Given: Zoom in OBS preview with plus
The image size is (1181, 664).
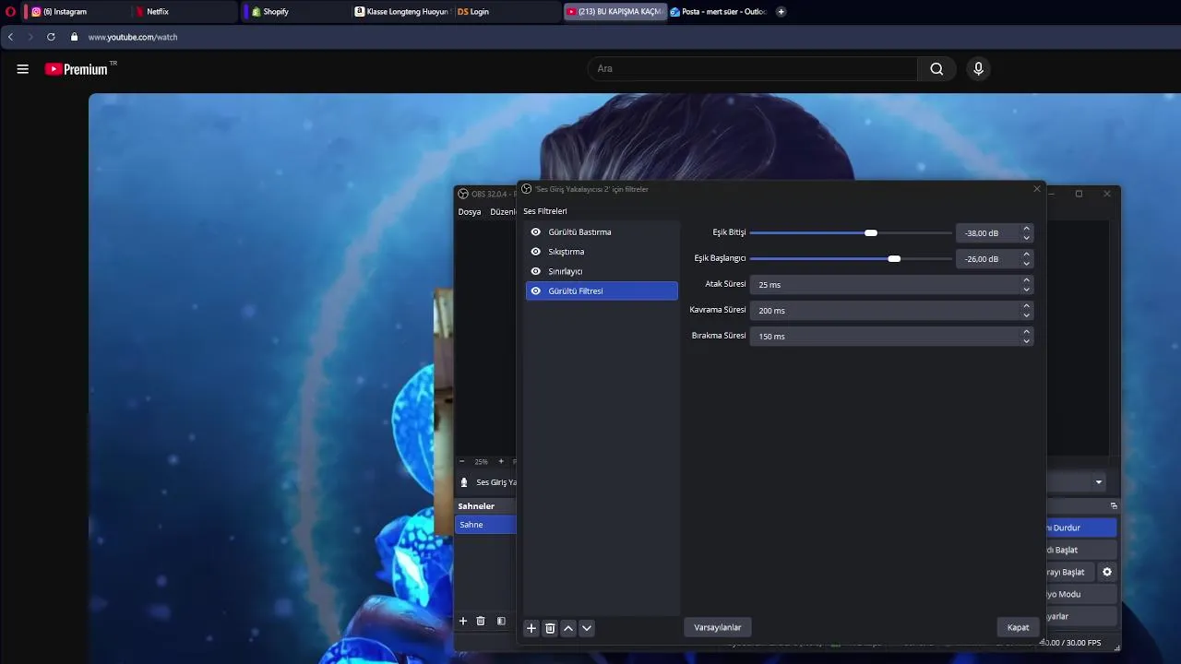Looking at the screenshot, I should click(x=501, y=461).
